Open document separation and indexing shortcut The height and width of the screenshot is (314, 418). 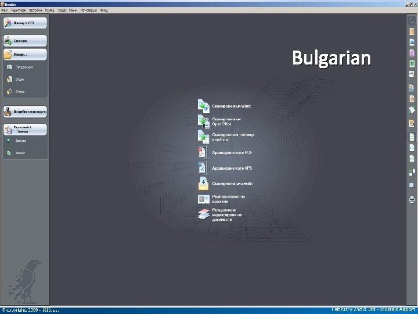[220, 215]
